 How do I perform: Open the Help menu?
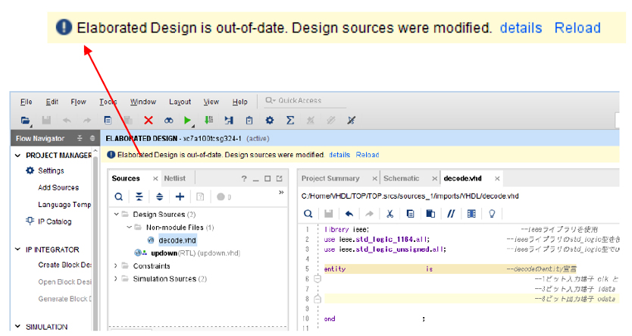click(x=239, y=102)
